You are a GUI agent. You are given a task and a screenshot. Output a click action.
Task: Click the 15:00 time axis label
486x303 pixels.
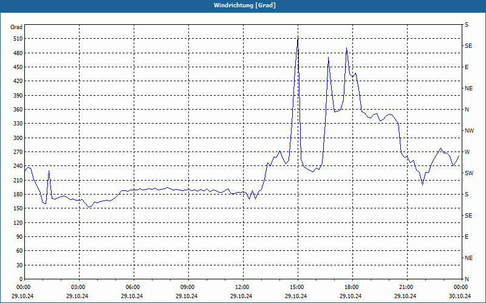coord(298,287)
